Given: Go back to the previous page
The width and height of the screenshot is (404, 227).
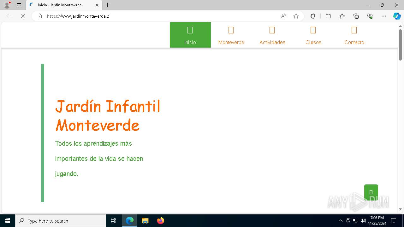Looking at the screenshot, I should tap(9, 16).
